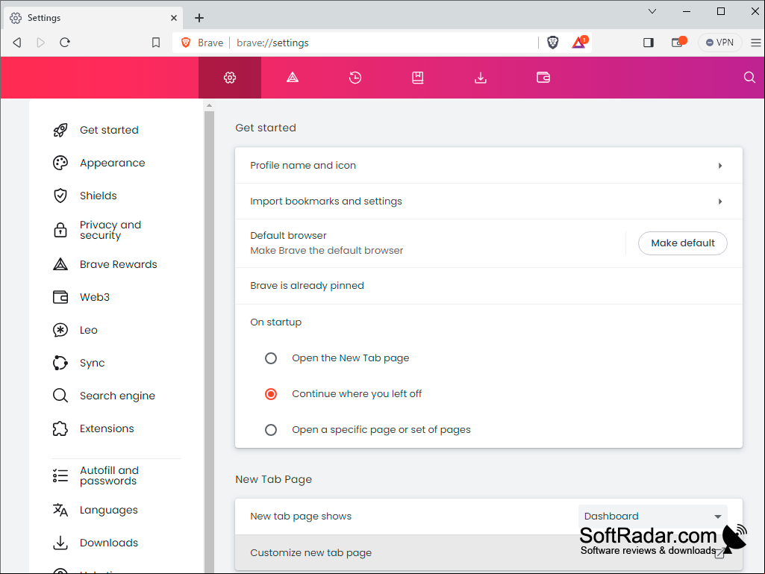Click the Customize new tab page row

click(488, 552)
